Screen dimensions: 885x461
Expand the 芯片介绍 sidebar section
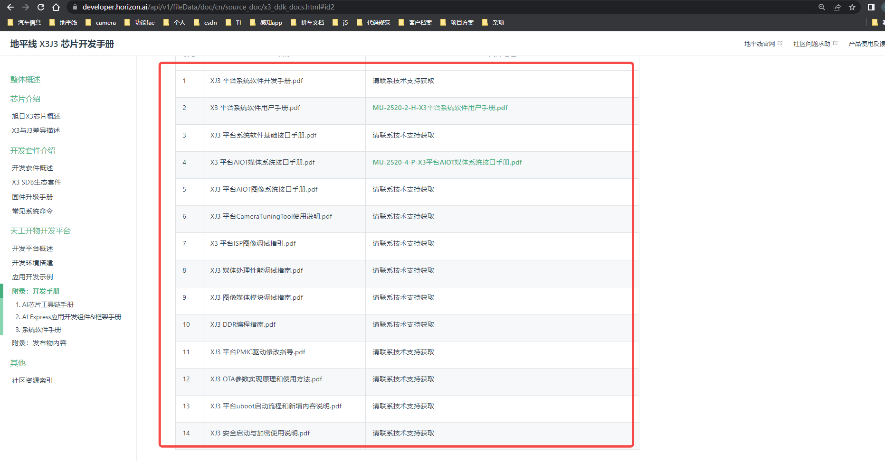coord(25,99)
